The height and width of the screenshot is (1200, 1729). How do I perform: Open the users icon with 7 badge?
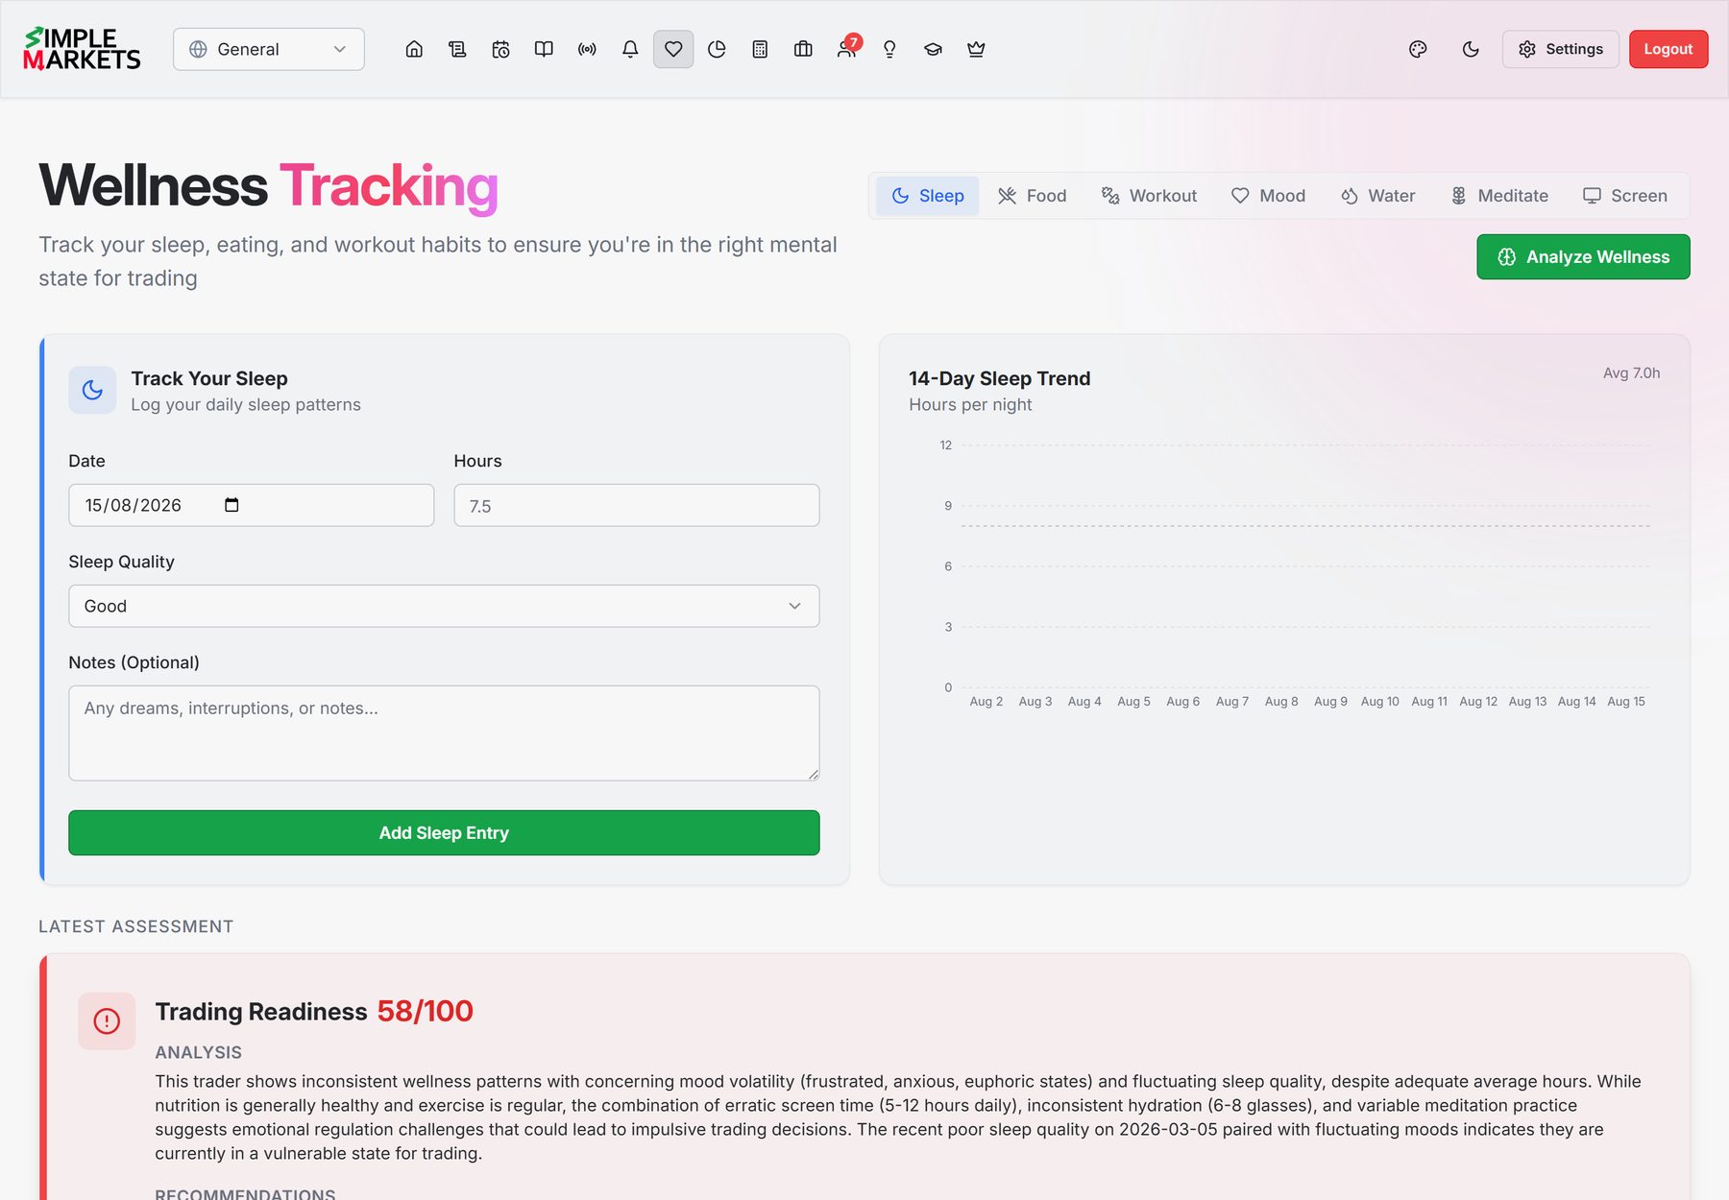pyautogui.click(x=846, y=49)
